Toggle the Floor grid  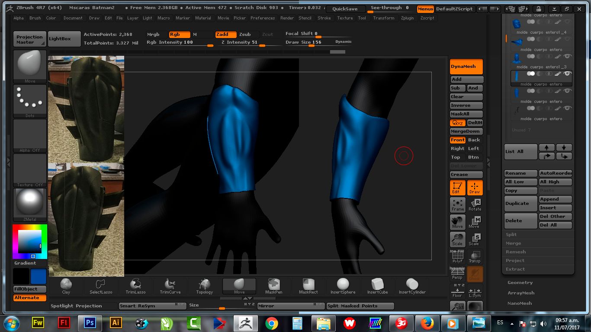click(x=458, y=291)
